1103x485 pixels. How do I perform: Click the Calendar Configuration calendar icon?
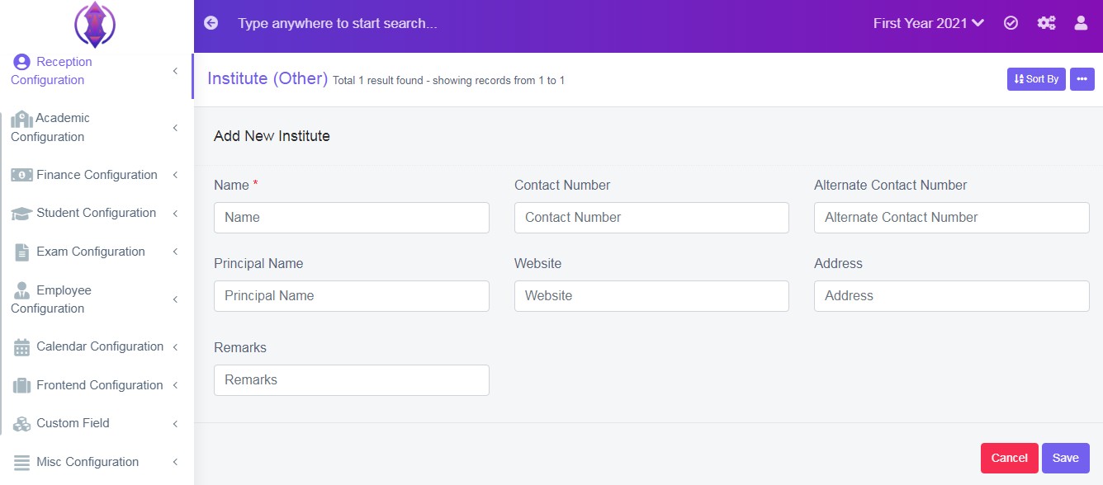tap(21, 347)
